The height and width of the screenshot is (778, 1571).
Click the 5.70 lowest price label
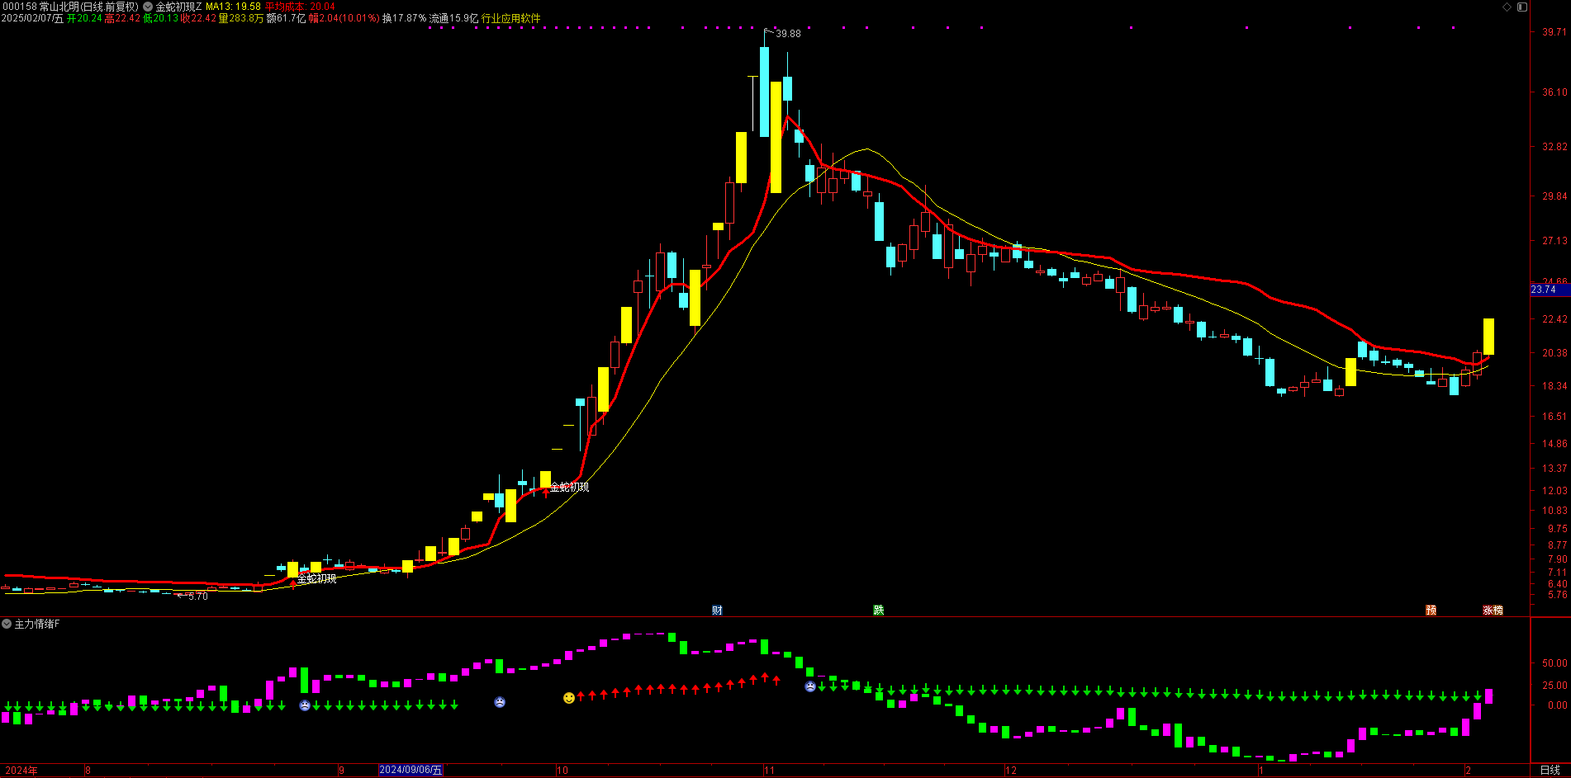coord(198,596)
